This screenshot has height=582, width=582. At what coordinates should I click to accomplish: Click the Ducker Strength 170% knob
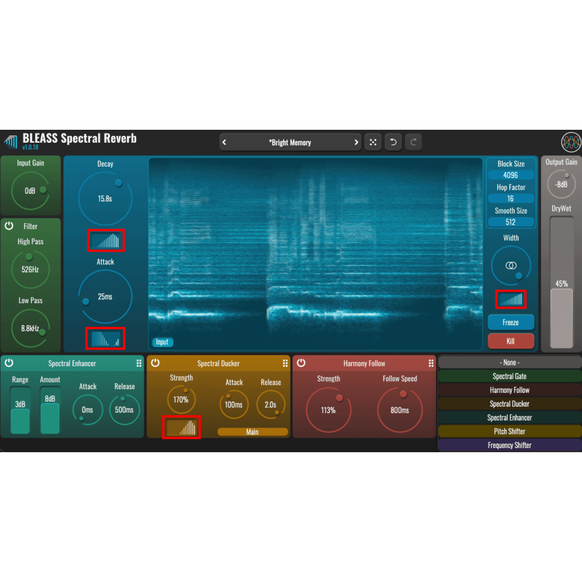(181, 399)
